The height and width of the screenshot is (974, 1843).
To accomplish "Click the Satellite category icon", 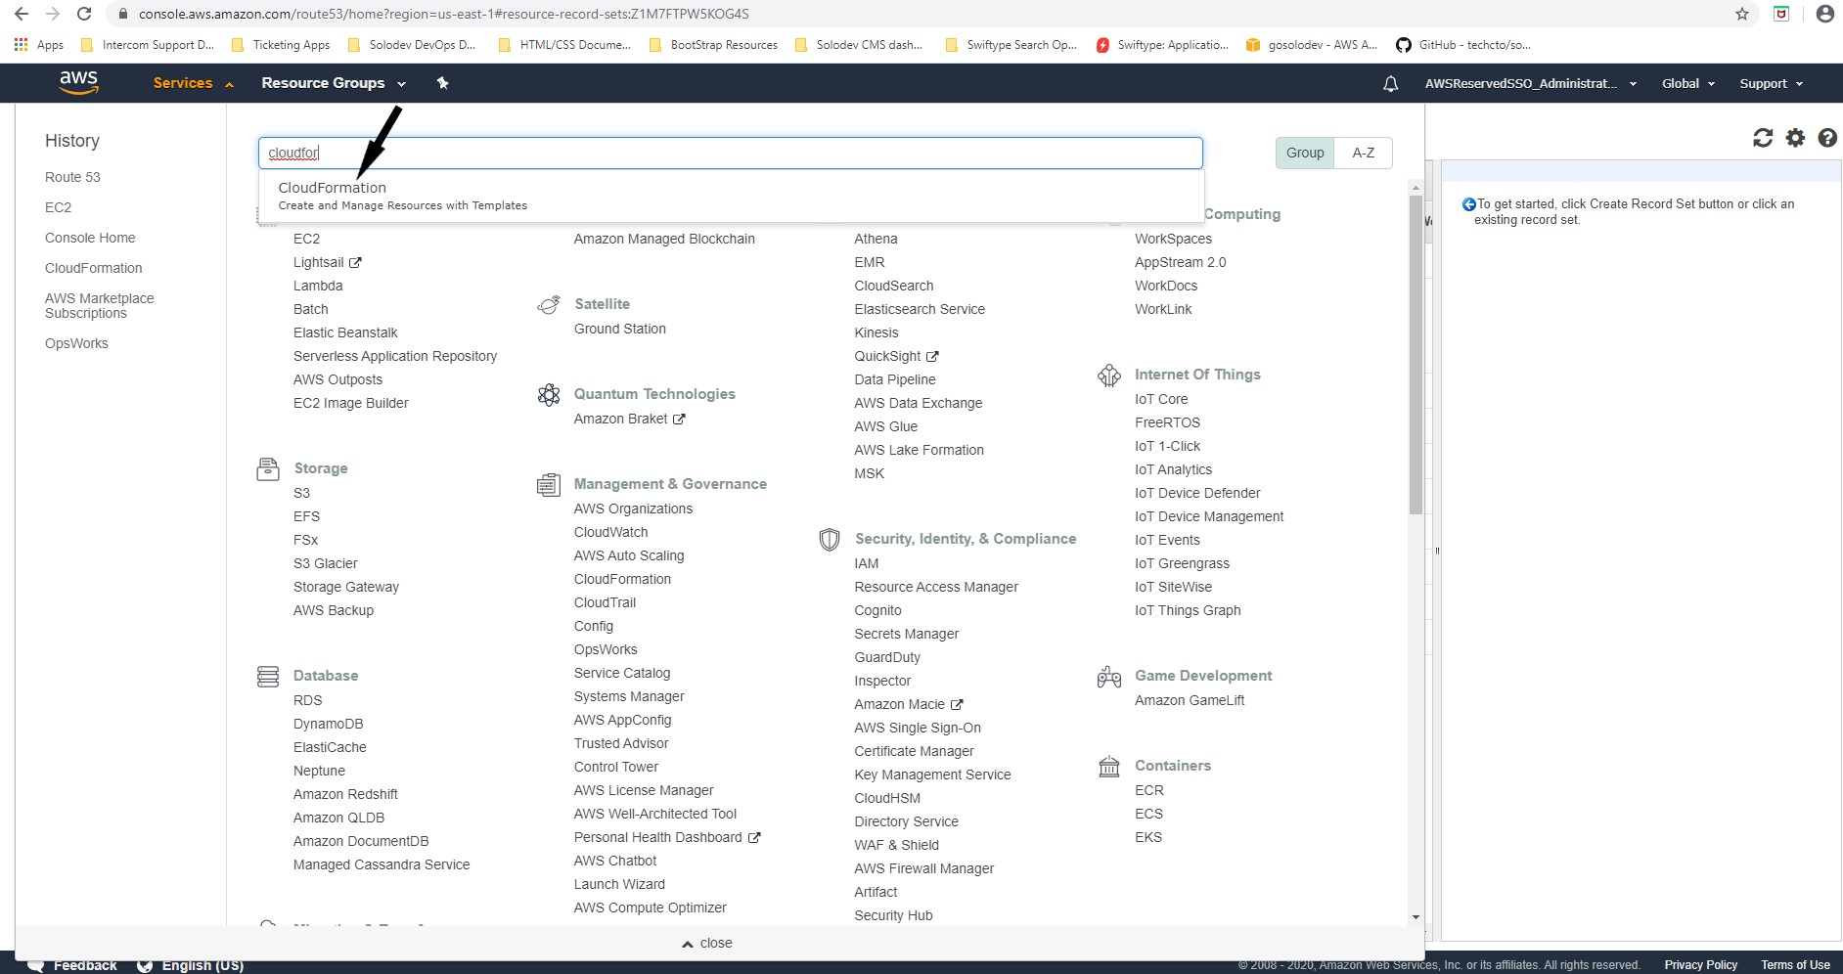I will point(549,305).
